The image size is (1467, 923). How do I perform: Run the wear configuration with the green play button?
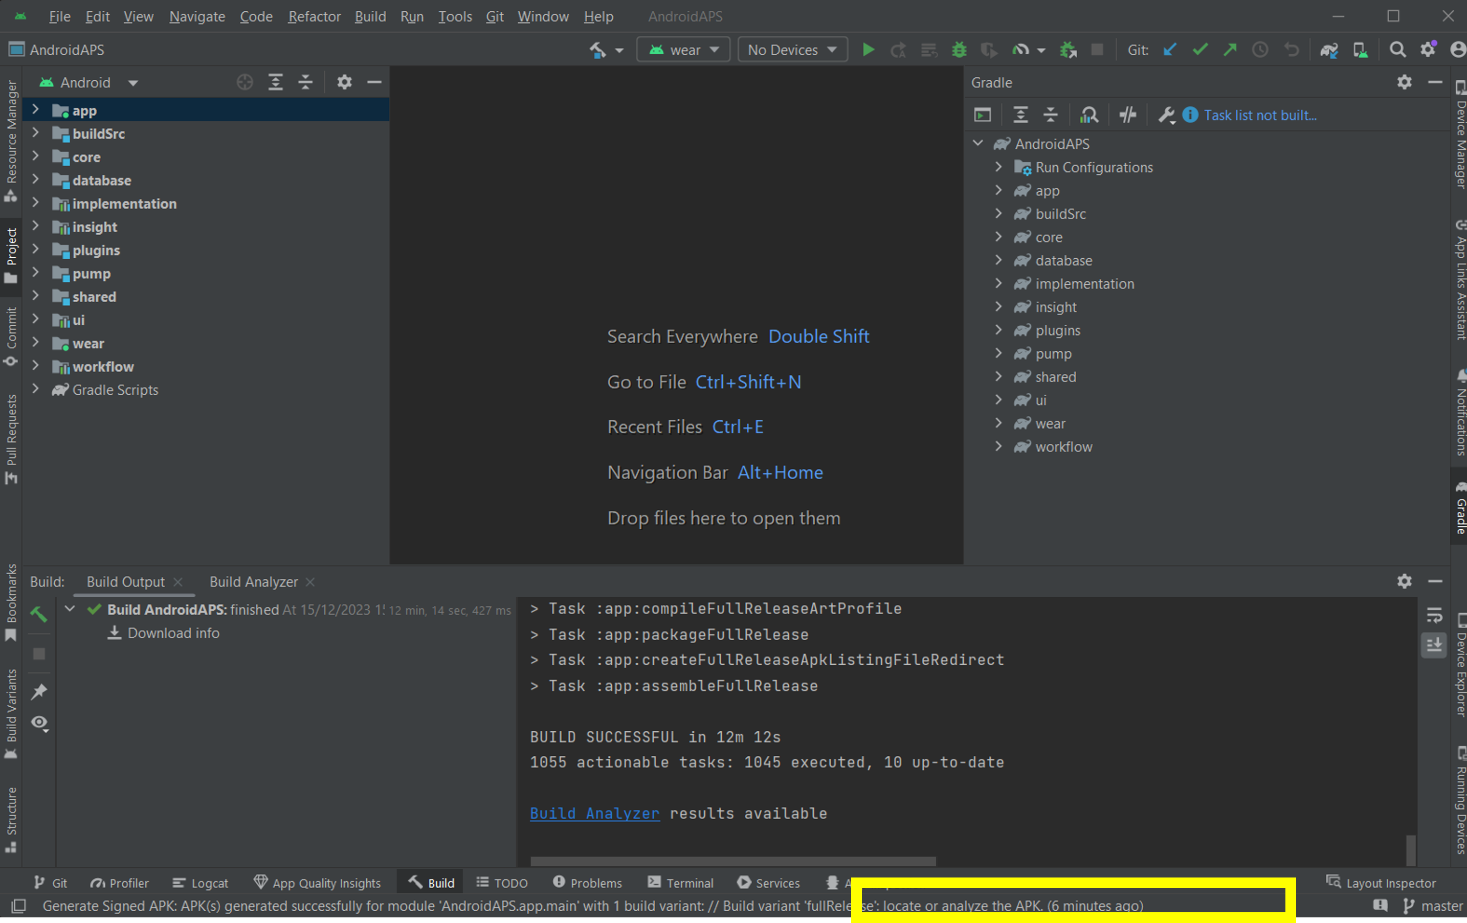point(868,50)
